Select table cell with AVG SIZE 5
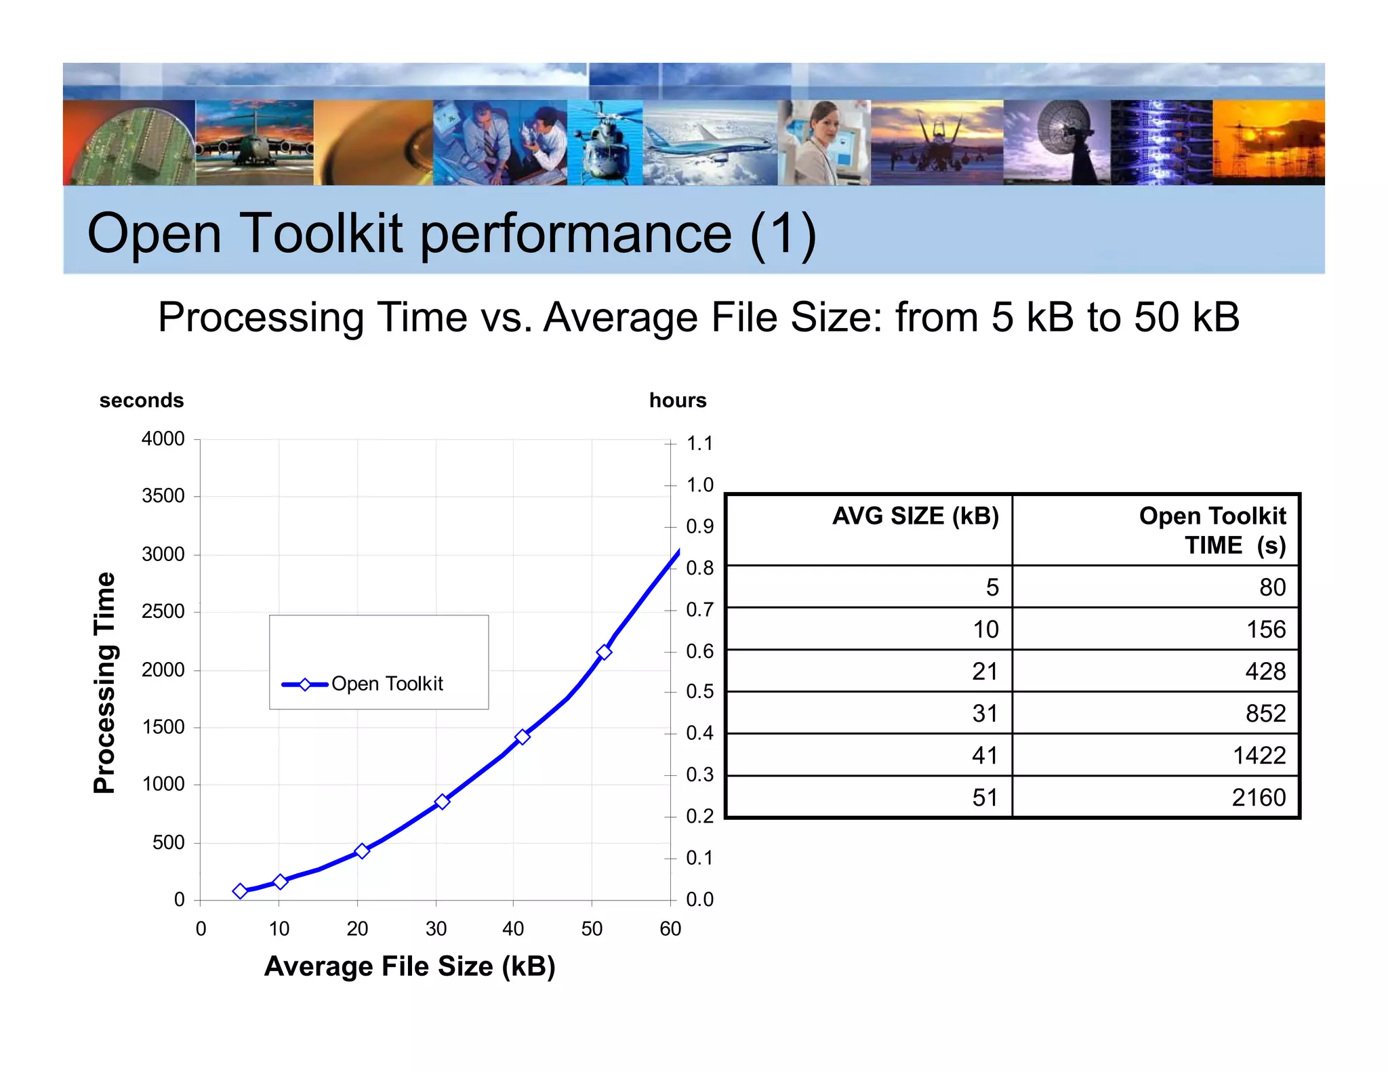The width and height of the screenshot is (1388, 1072). (x=870, y=587)
